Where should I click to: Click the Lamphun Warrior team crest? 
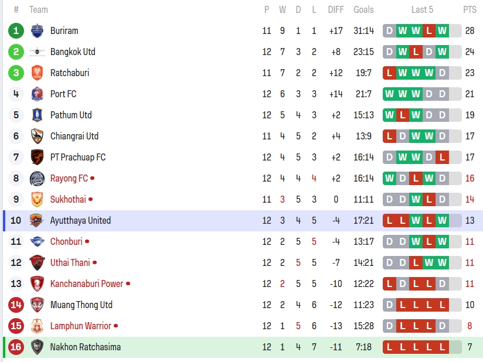click(x=37, y=326)
